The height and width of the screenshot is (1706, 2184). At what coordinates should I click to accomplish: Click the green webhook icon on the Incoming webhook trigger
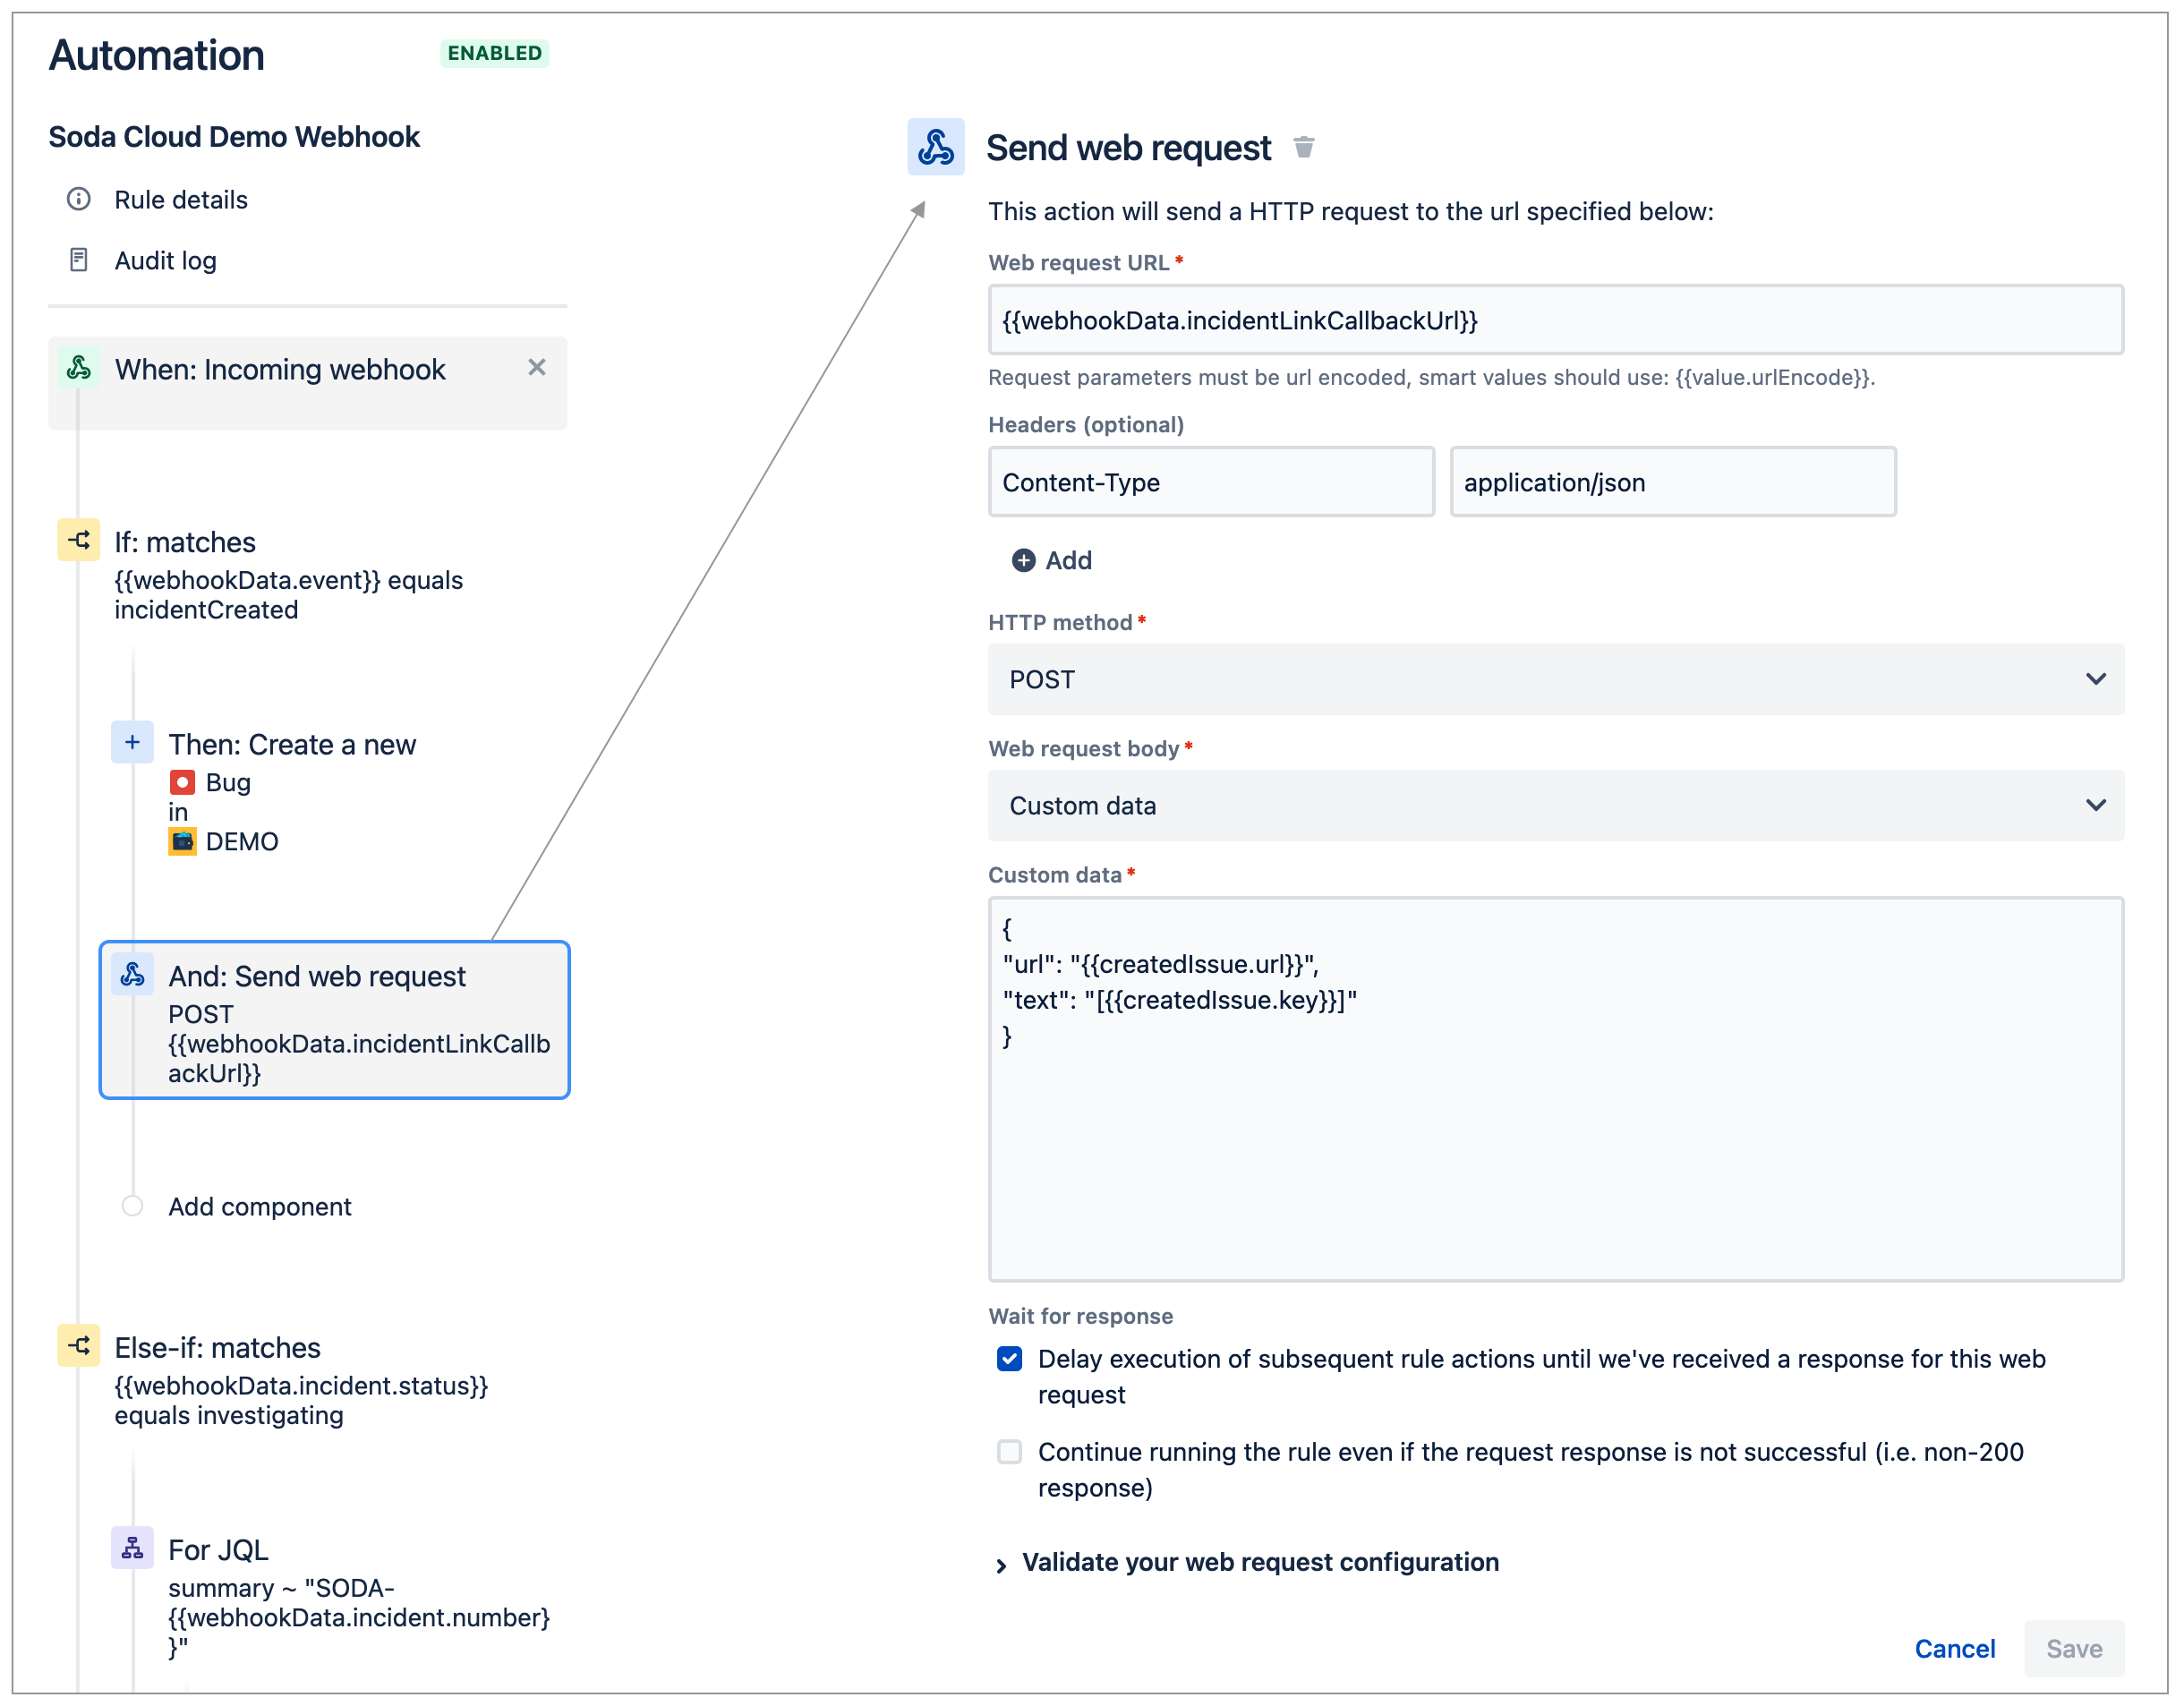click(79, 368)
